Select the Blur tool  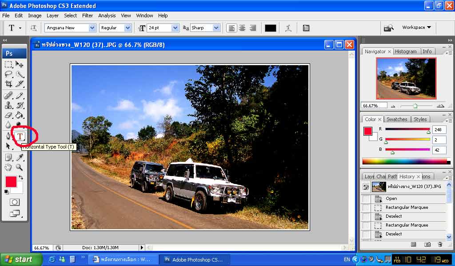click(x=8, y=125)
